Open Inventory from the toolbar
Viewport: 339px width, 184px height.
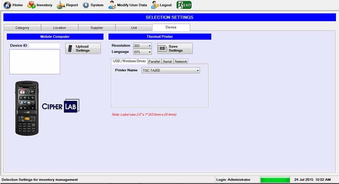tap(32, 5)
